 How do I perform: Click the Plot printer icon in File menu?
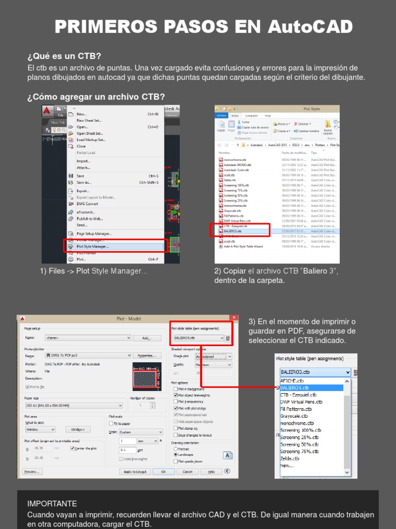tap(71, 259)
